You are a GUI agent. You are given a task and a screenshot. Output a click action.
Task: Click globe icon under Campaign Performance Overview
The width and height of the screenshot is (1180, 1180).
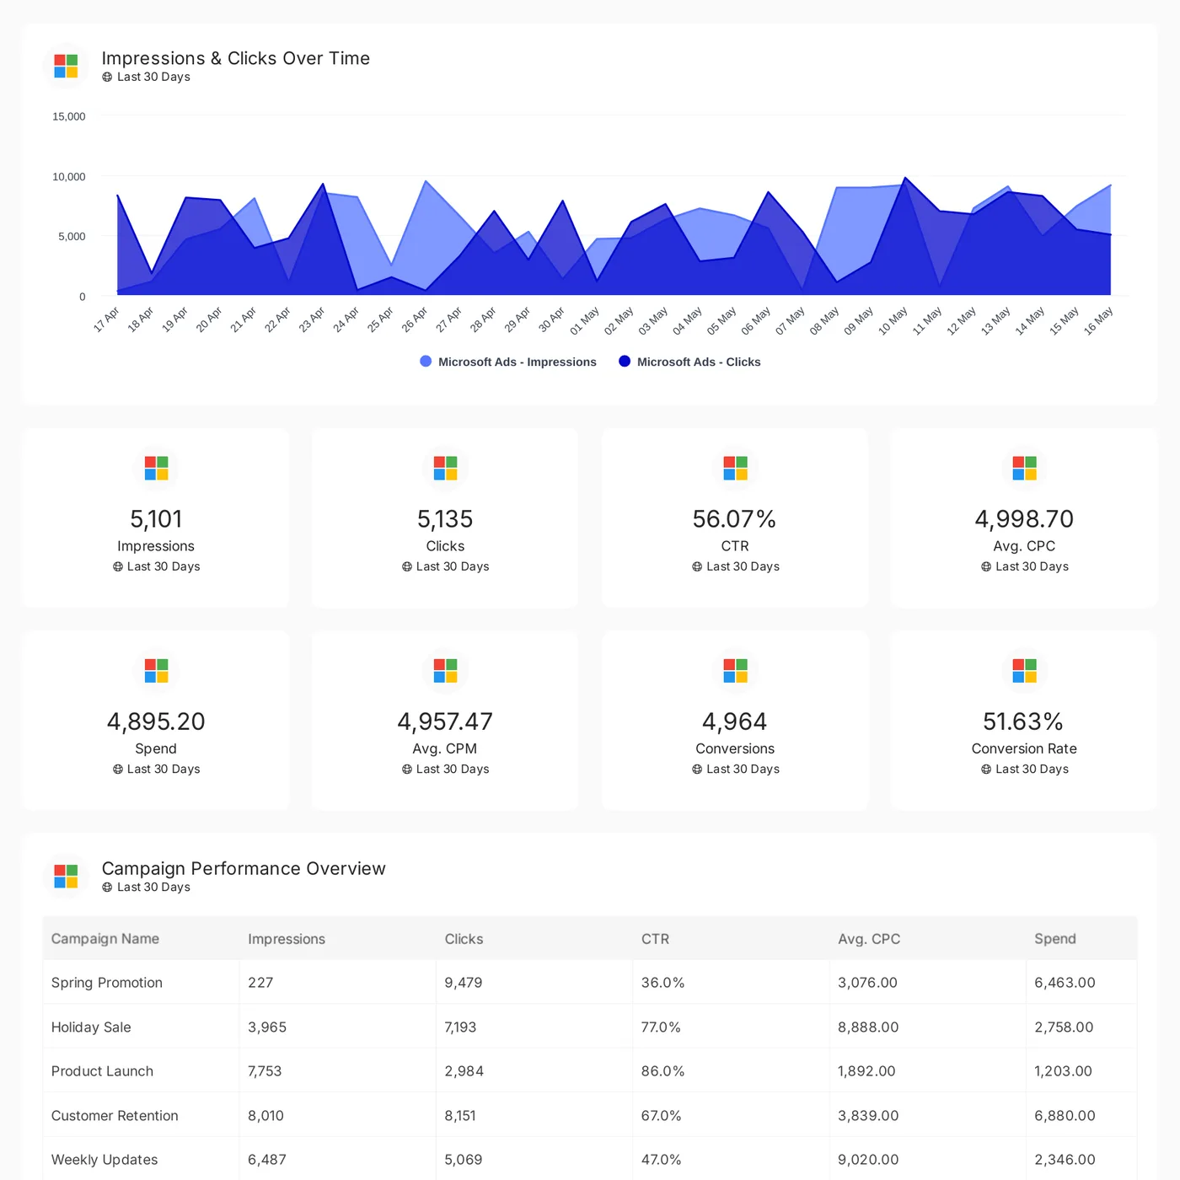[x=107, y=888]
